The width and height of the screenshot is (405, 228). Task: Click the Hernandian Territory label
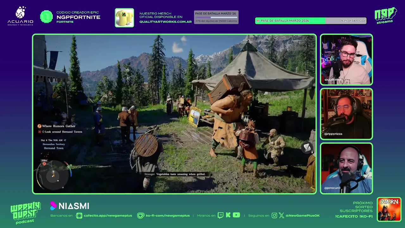click(x=54, y=144)
